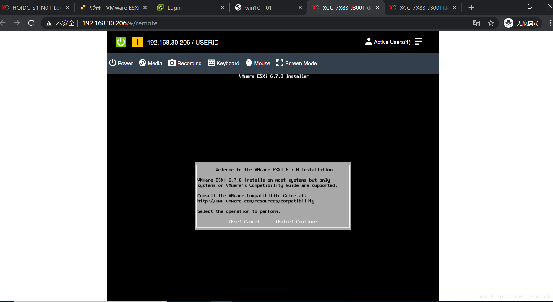Click the Welcome to VMware ESXi heading
The width and height of the screenshot is (553, 302).
[x=274, y=170]
